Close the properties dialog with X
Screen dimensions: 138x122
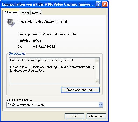(x=105, y=4)
